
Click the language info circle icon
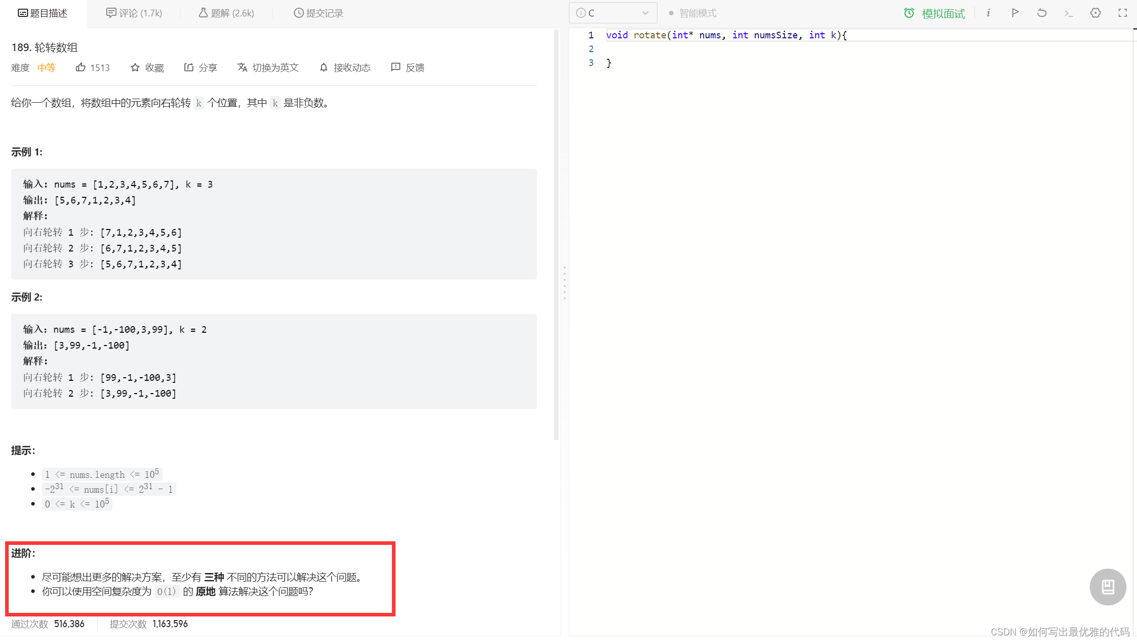[x=581, y=13]
